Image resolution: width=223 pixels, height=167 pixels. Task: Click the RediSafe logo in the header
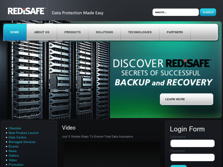27,11
